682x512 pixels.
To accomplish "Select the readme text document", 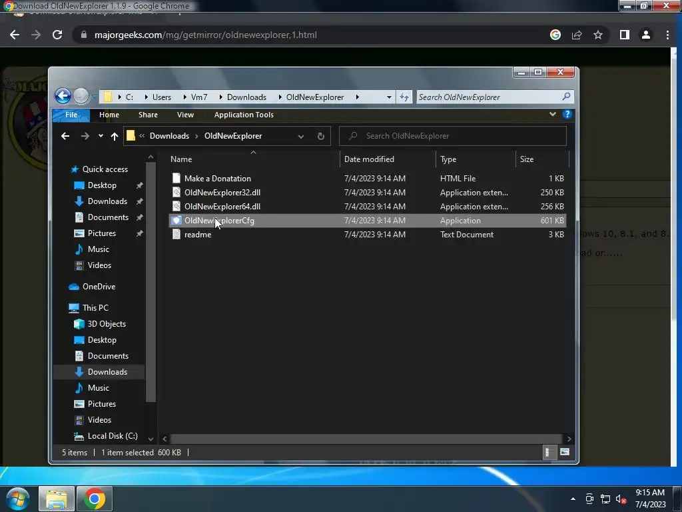I will tap(368, 234).
